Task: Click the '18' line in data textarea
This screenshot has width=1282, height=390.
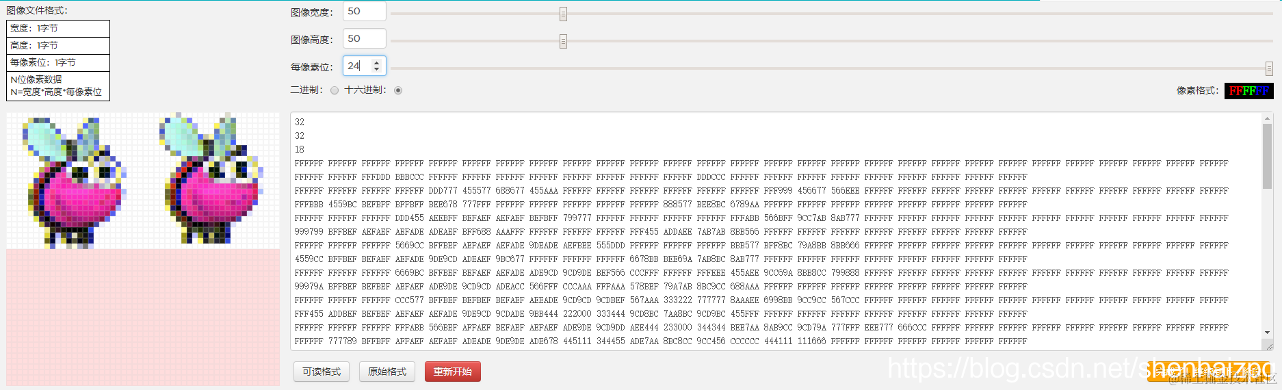Action: point(300,150)
